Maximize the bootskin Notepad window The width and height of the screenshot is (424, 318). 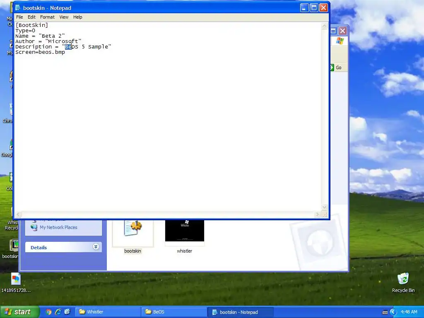(x=314, y=8)
